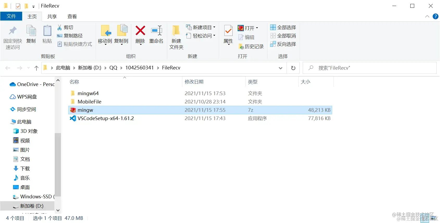Viewport: 440px width, 223px height.
Task: Open 文档 folder in sidebar
Action: [x=22, y=159]
